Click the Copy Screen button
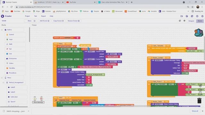 click(58, 21)
